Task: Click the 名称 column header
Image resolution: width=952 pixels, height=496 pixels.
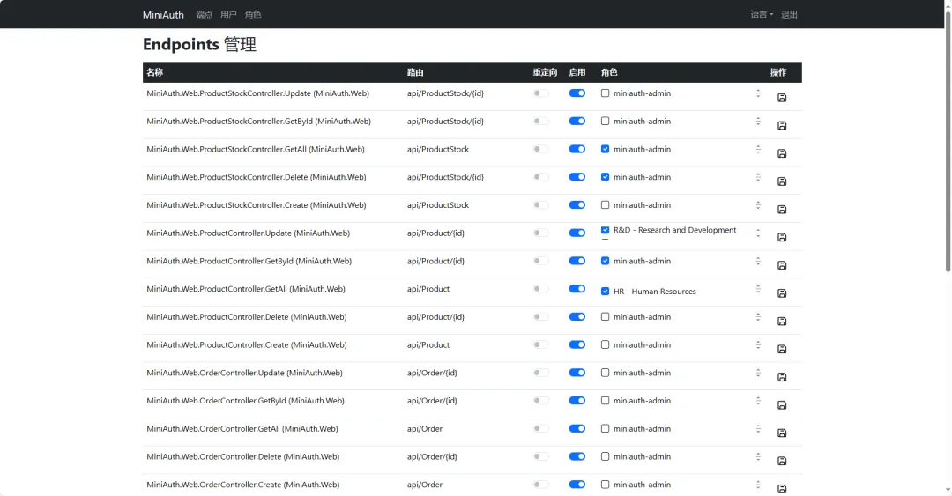Action: 155,72
